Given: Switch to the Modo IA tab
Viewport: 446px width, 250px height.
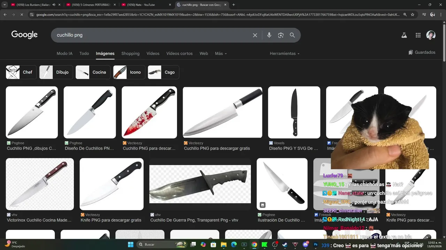Looking at the screenshot, I should coord(64,53).
